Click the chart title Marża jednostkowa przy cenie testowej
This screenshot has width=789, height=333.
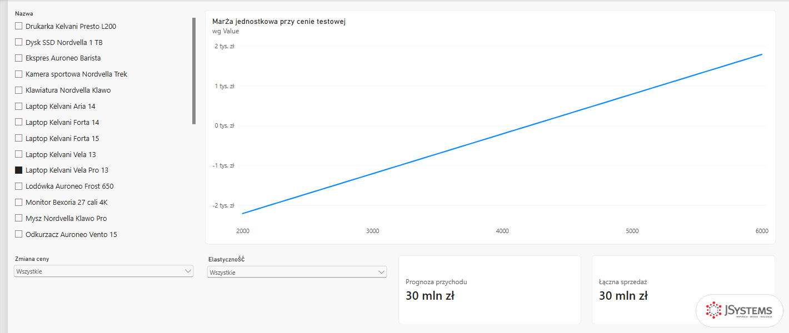point(279,22)
